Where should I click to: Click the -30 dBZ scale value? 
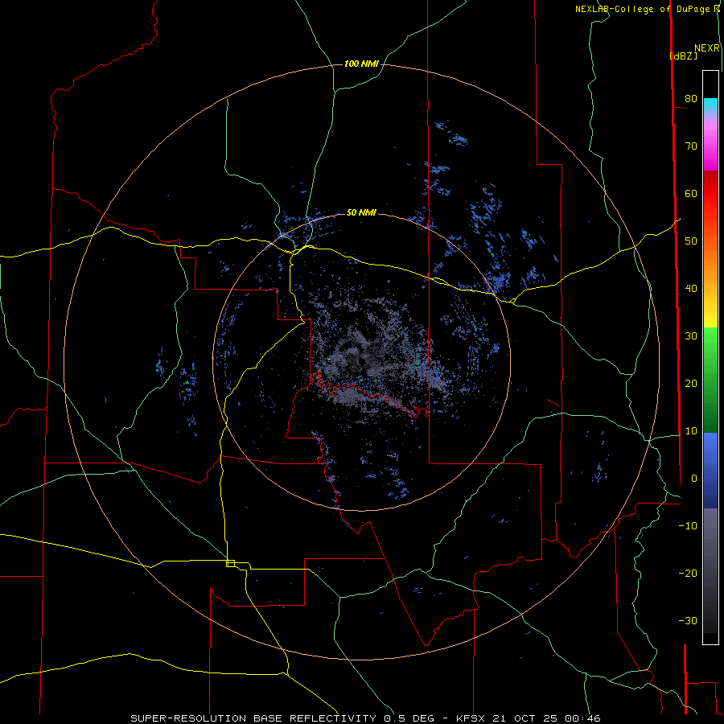coord(688,621)
